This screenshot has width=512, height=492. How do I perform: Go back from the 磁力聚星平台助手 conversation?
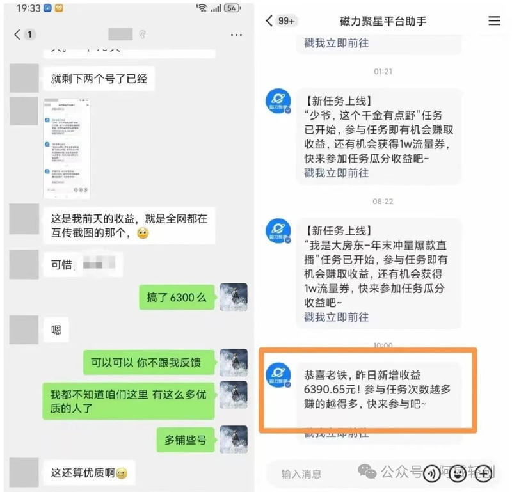point(269,21)
